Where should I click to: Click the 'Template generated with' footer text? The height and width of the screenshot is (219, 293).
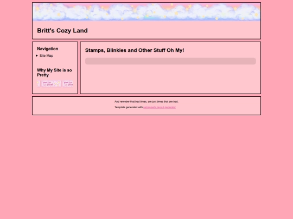(x=129, y=107)
